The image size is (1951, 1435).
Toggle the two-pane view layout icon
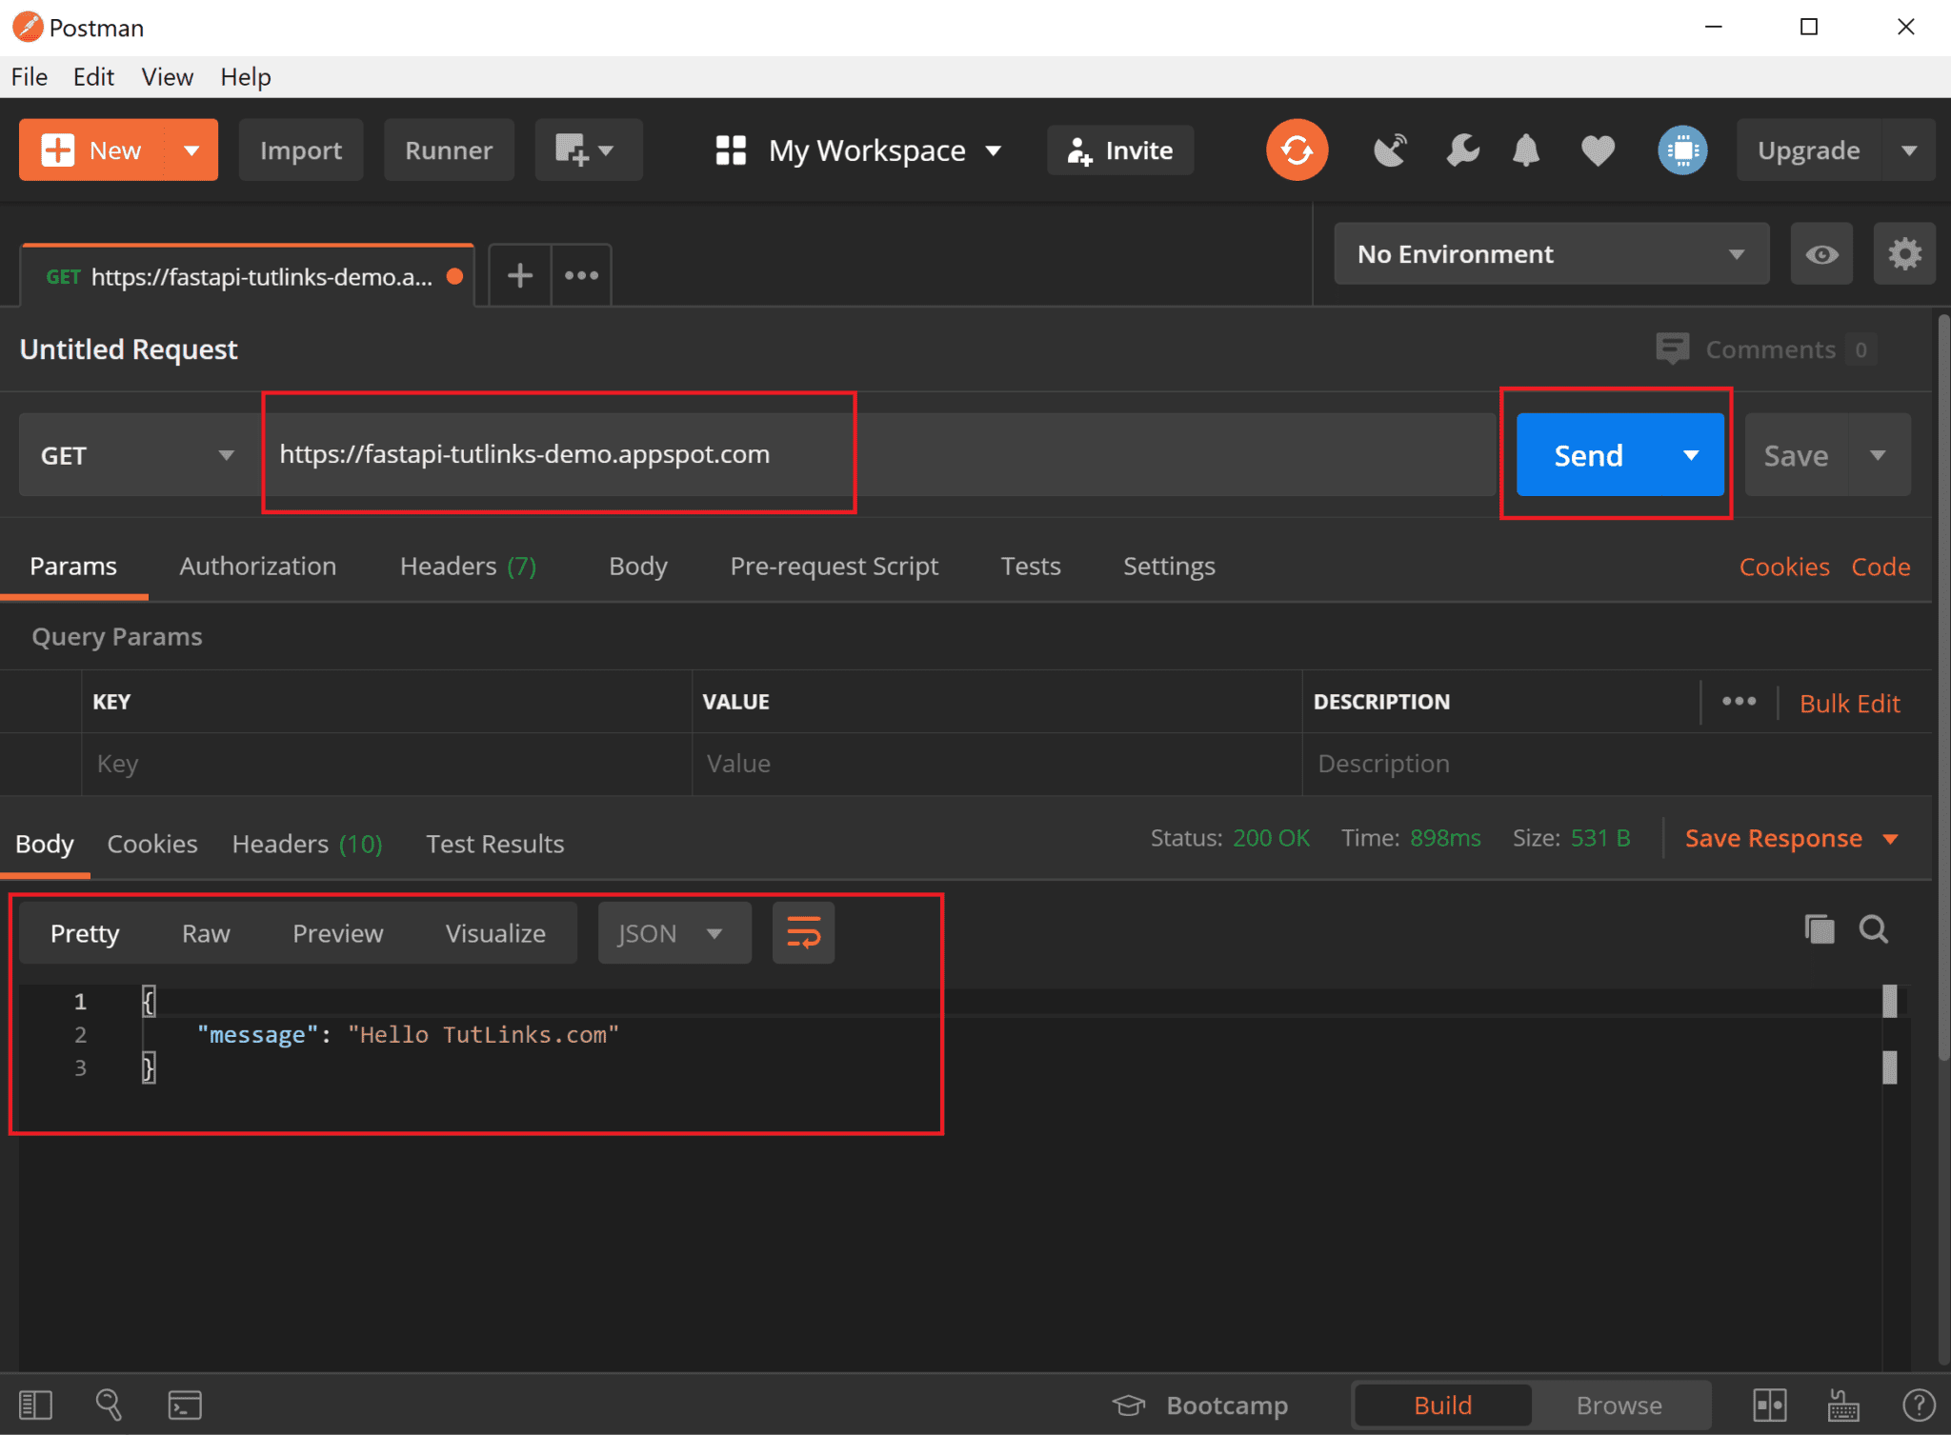point(1770,1405)
